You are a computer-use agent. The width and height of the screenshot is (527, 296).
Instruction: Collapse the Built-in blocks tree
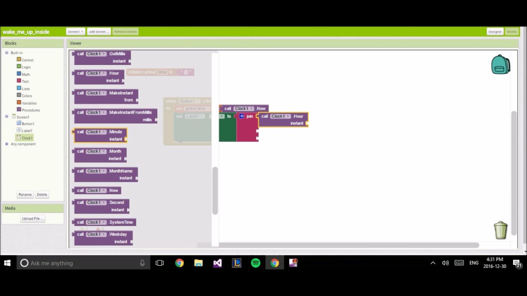[x=7, y=53]
